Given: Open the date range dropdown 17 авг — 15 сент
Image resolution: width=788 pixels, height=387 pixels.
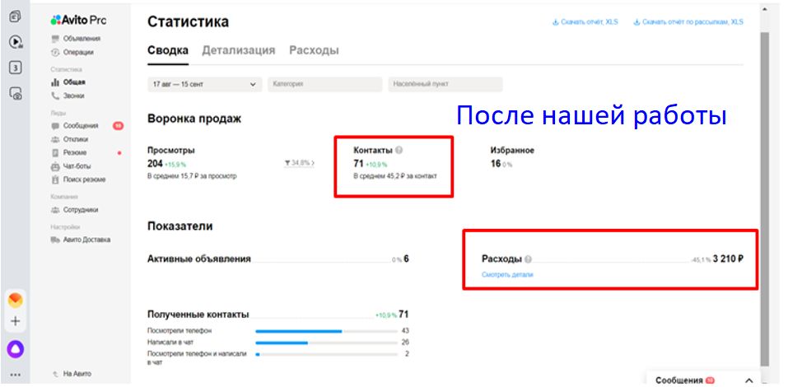Looking at the screenshot, I should [x=204, y=85].
